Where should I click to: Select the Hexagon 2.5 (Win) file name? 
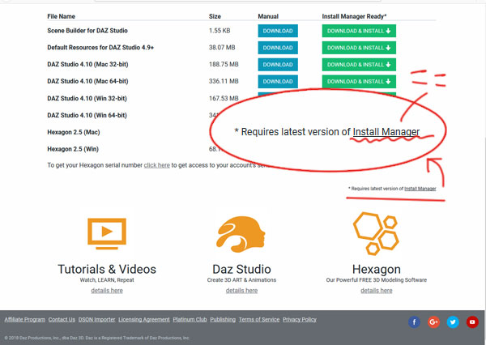pyautogui.click(x=73, y=149)
